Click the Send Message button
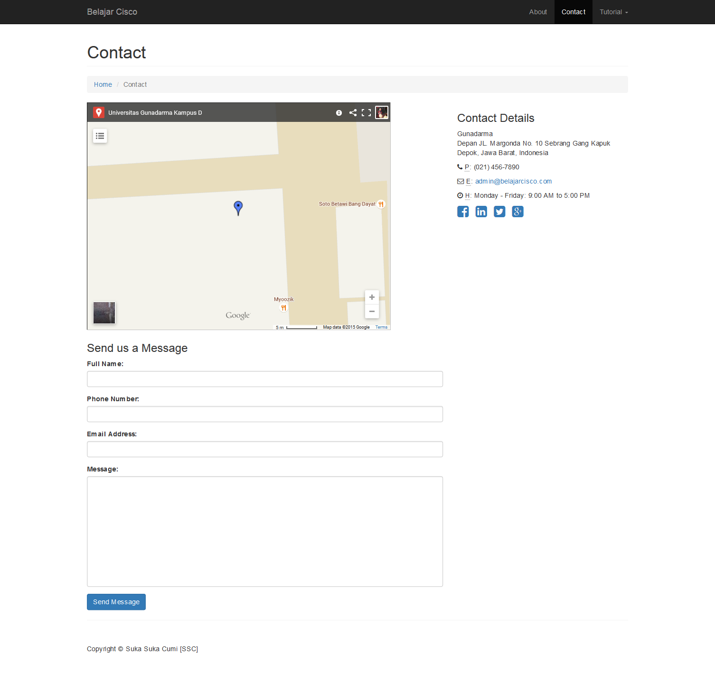Image resolution: width=715 pixels, height=682 pixels. (x=116, y=602)
